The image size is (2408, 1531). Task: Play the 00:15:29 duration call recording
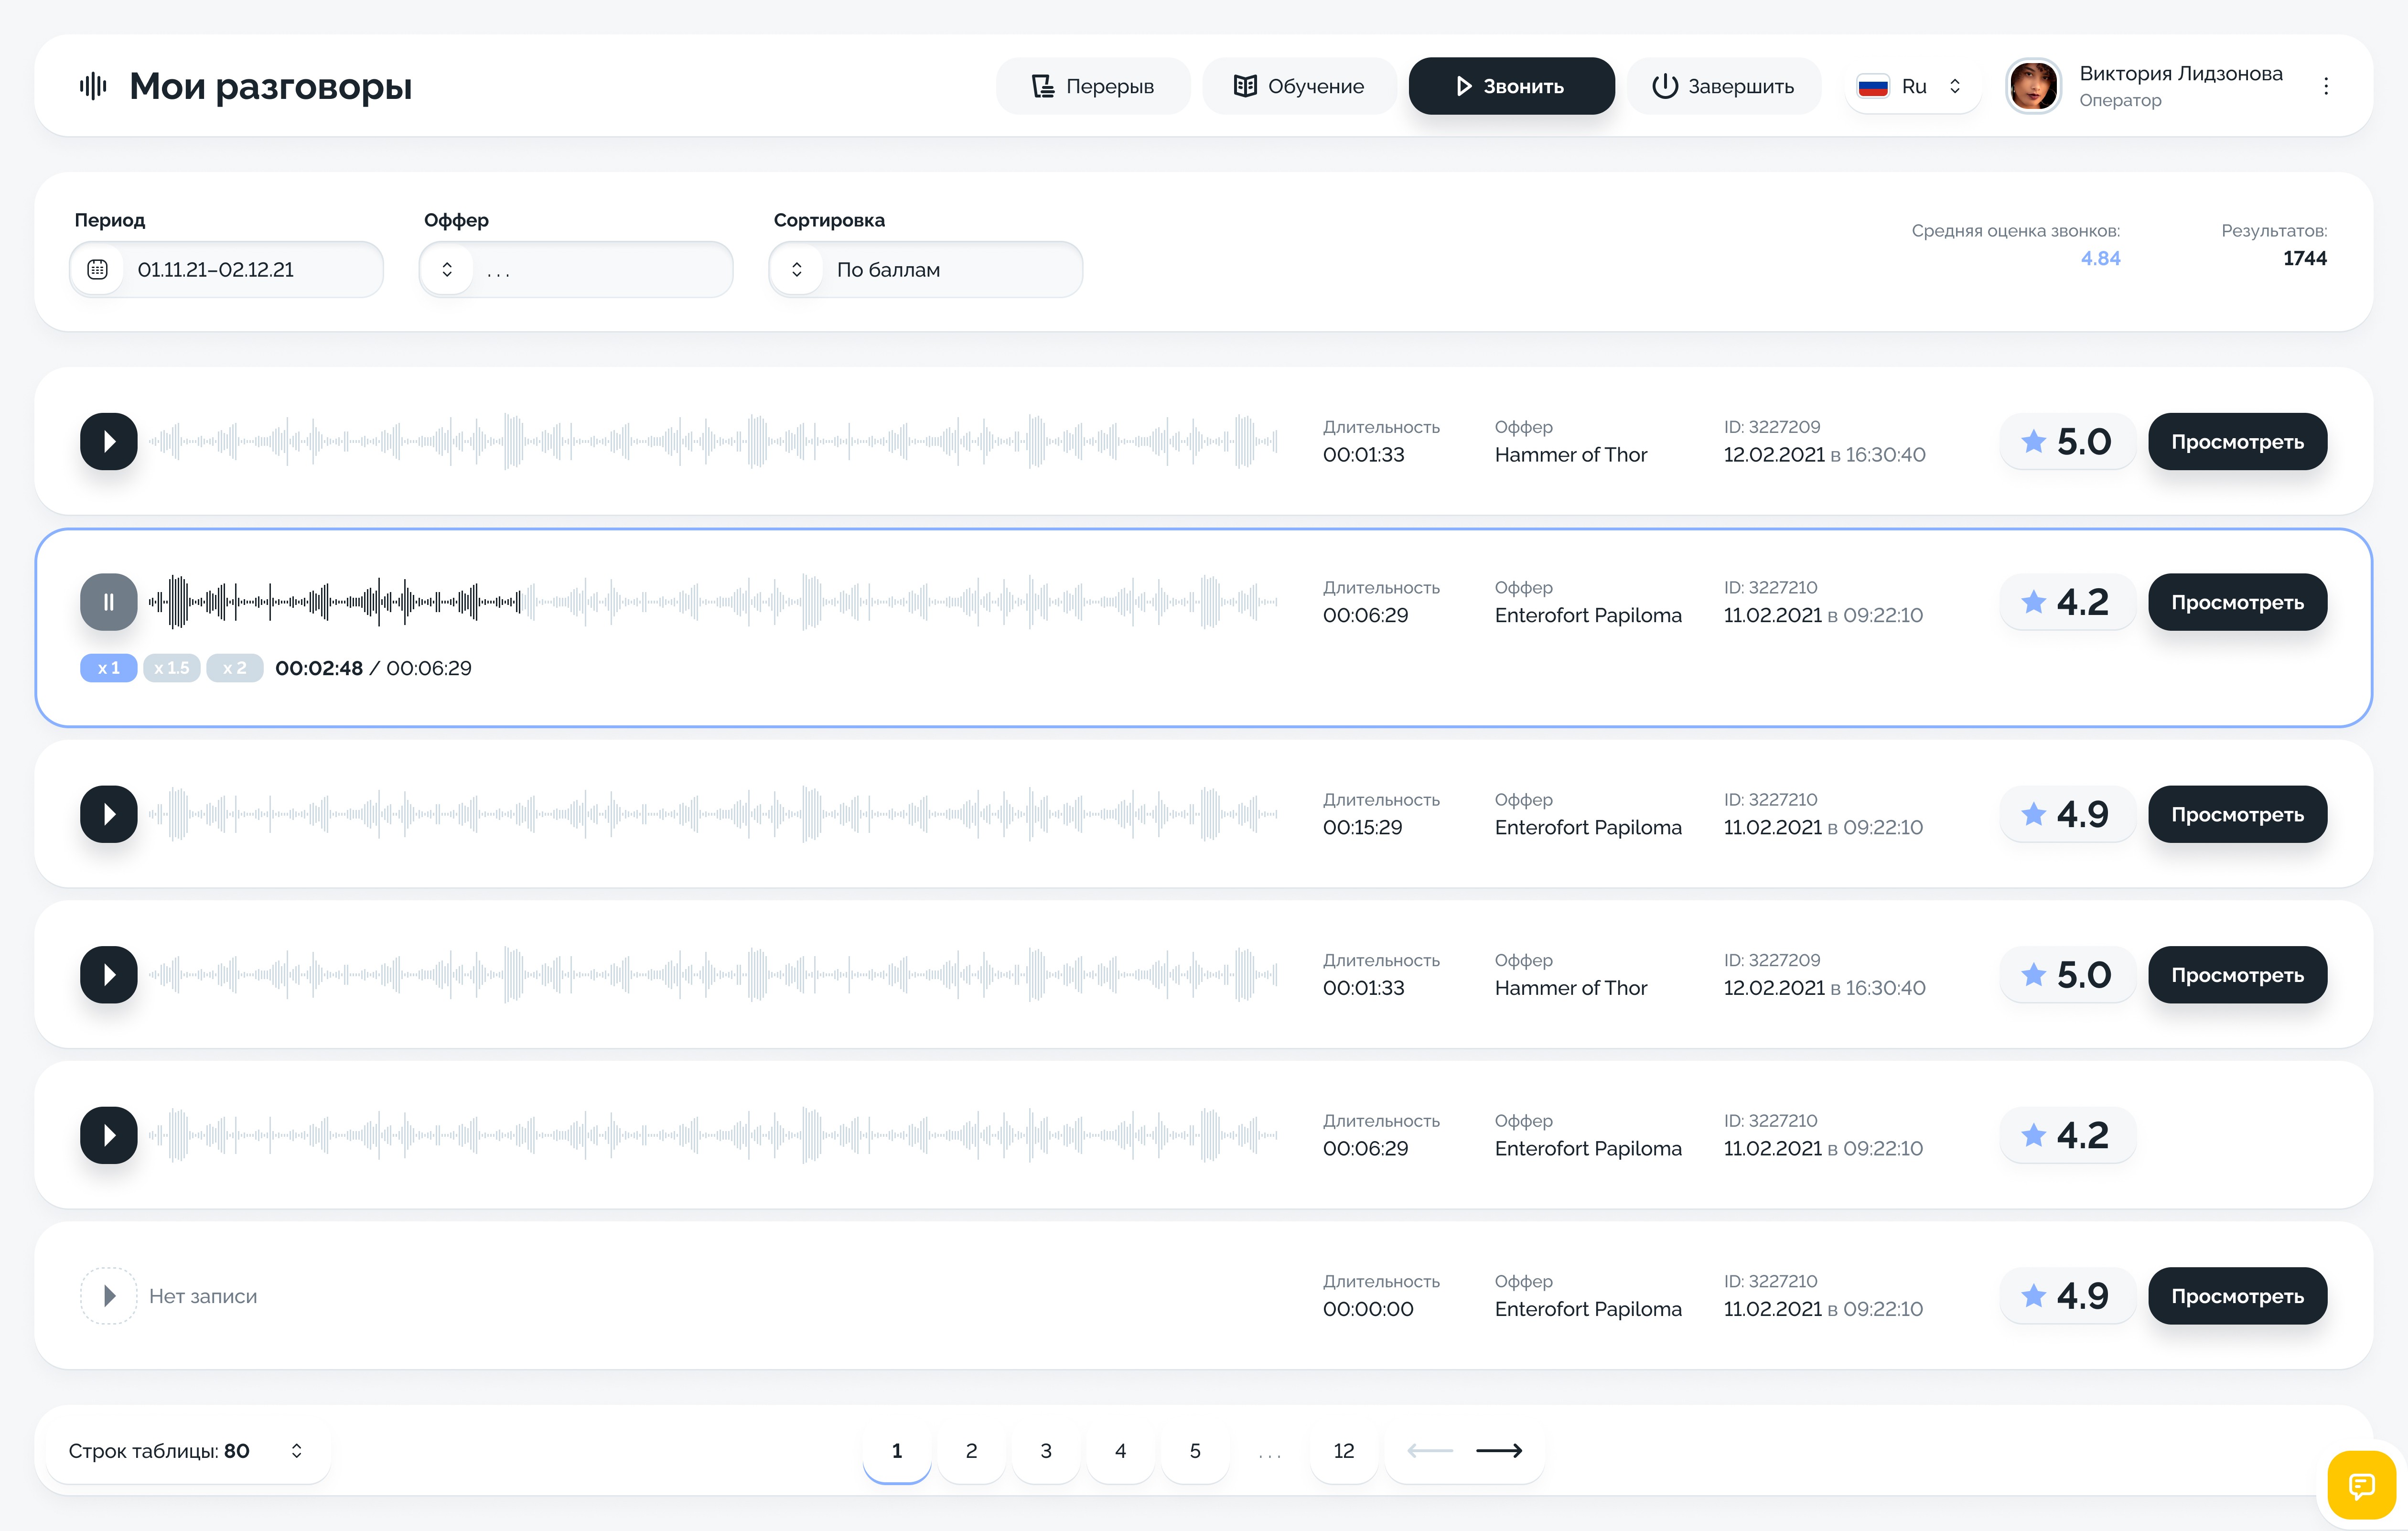108,814
